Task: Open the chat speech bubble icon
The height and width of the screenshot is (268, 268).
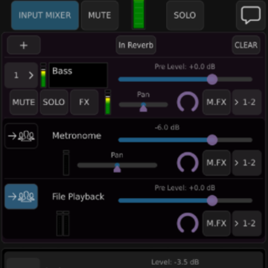Action: click(251, 15)
